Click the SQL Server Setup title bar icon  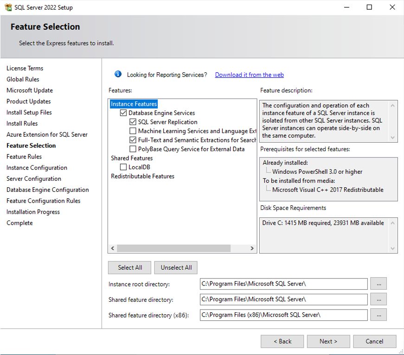(x=8, y=7)
